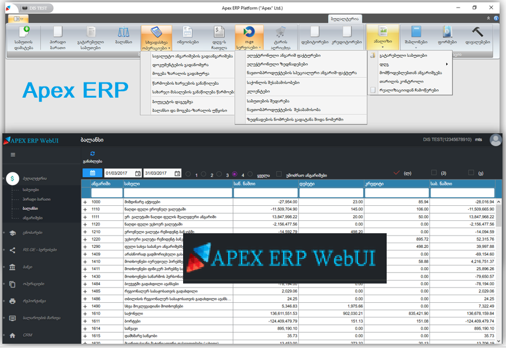
Task: Sort by the დებეტი column header
Action: click(x=332, y=184)
